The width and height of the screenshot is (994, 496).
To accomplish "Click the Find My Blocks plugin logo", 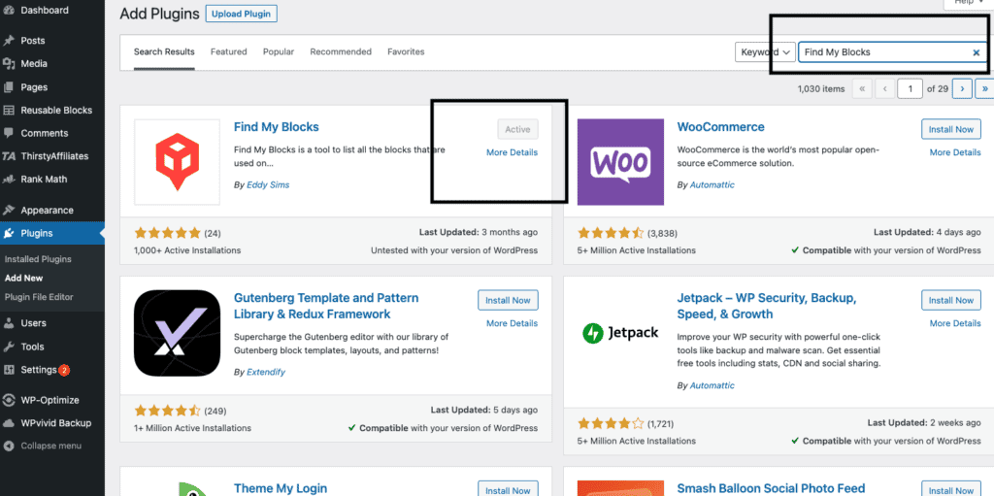I will click(x=177, y=162).
